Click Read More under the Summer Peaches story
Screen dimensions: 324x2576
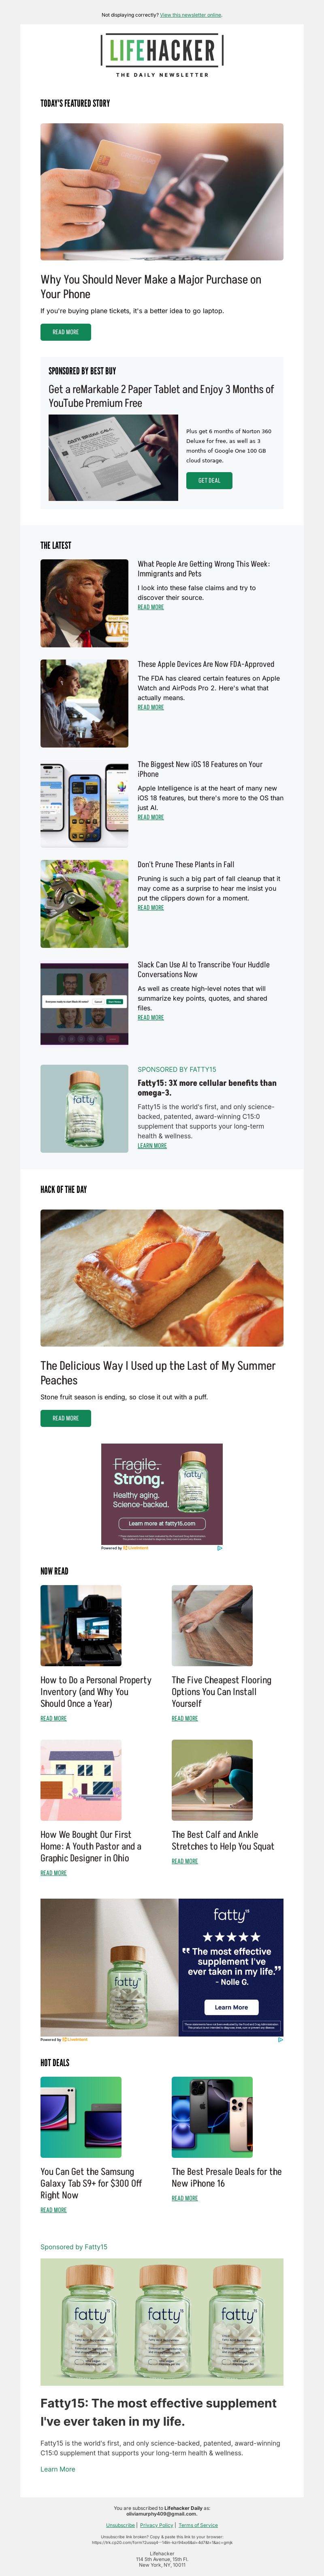[x=65, y=1418]
